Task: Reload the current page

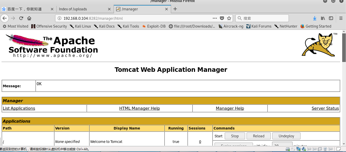Action: pyautogui.click(x=21, y=18)
